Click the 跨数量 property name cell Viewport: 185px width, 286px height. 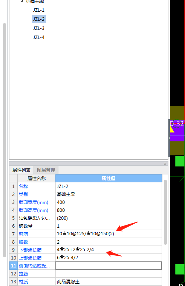(37, 226)
